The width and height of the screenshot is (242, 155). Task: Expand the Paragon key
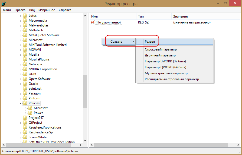20,94
